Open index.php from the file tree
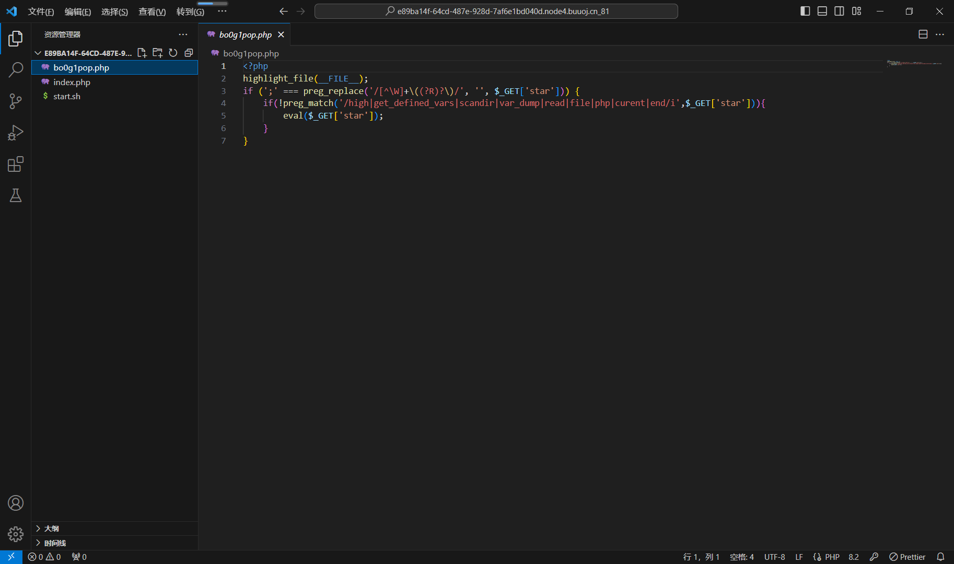 click(x=72, y=82)
